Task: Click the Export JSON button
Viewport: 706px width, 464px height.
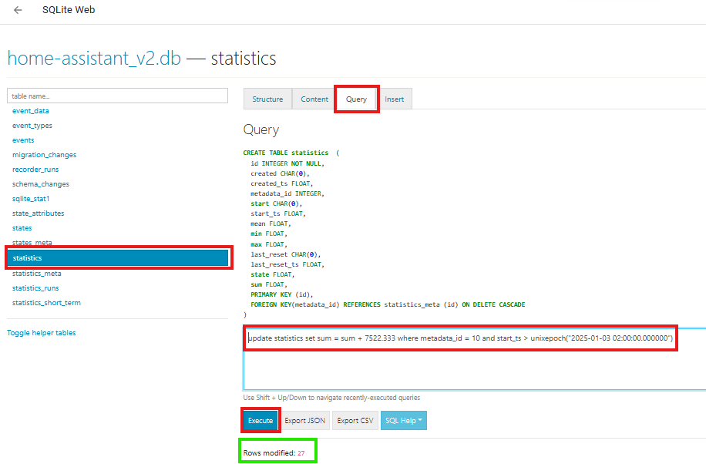Action: coord(304,421)
